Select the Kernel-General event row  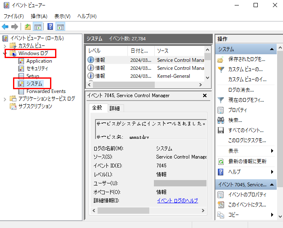[x=145, y=76]
